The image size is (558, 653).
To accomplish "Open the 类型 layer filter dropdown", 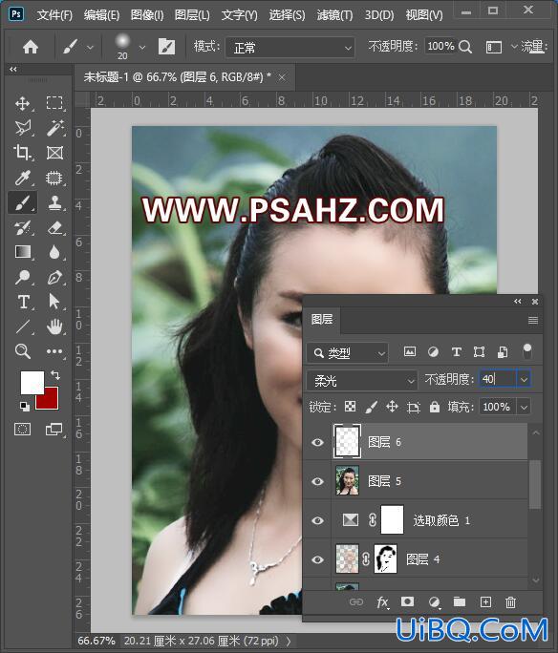I will point(348,353).
